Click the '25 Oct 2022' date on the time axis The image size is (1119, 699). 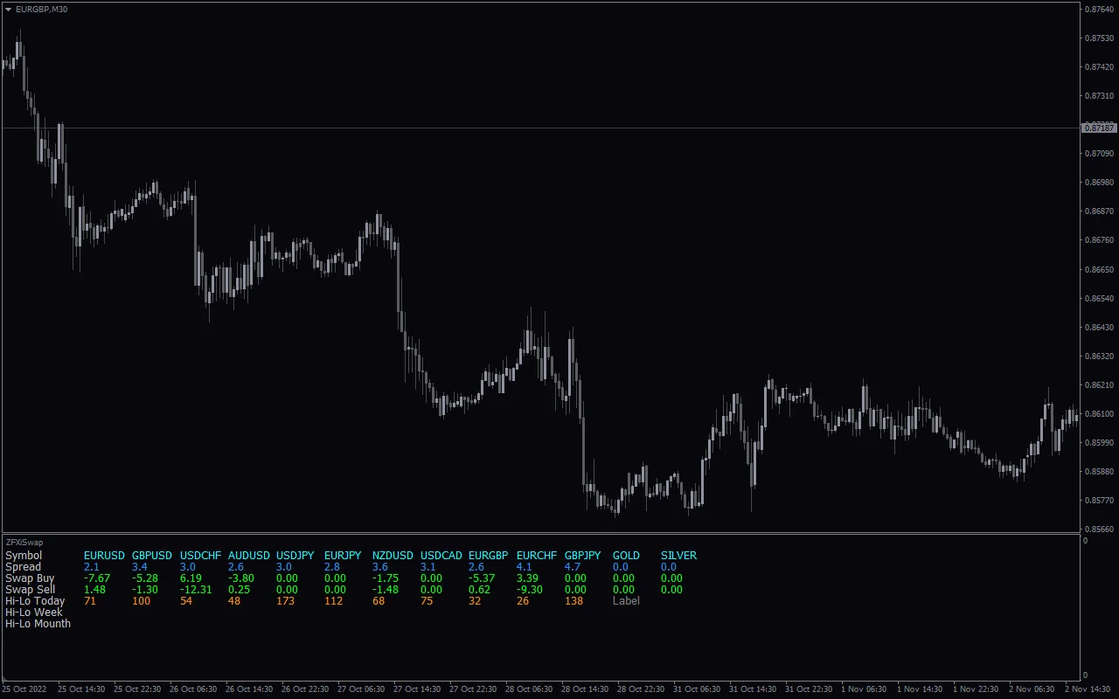tap(26, 689)
